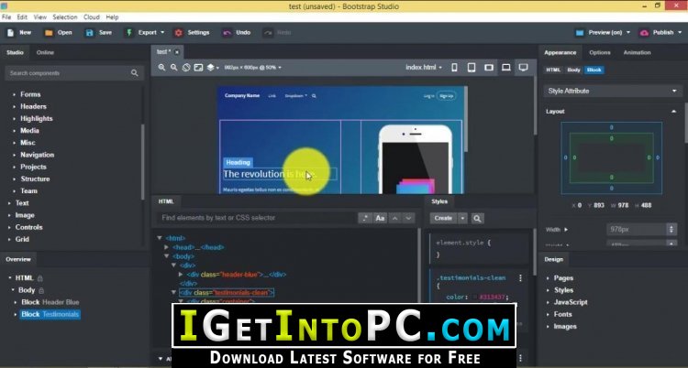
Task: Click the Width field stepper arrows
Action: (x=671, y=230)
